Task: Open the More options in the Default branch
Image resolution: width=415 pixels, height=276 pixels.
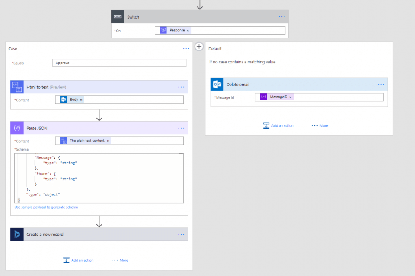Action: point(319,126)
